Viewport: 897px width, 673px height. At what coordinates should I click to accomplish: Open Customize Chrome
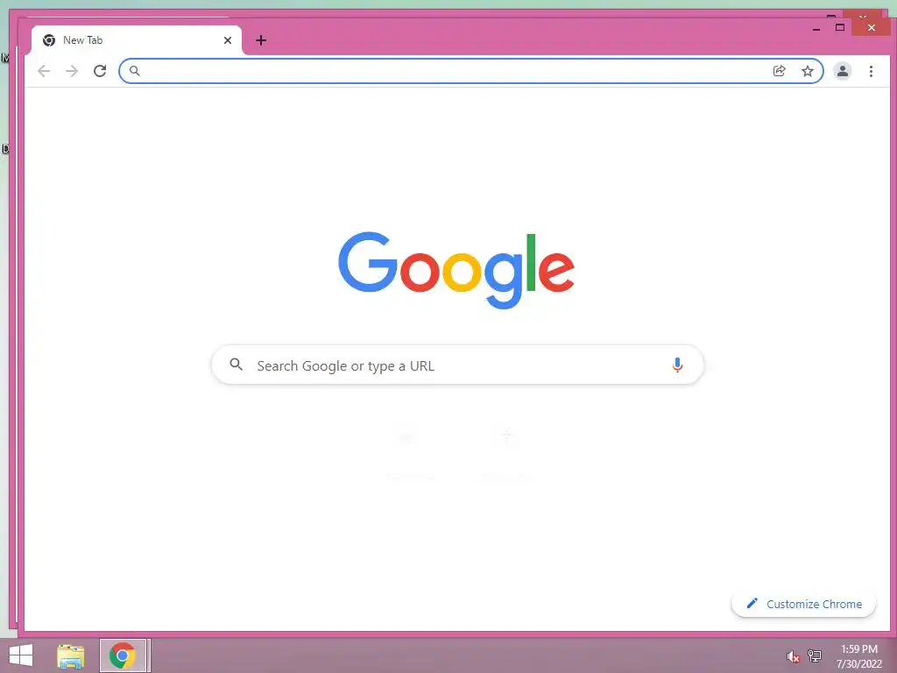pyautogui.click(x=803, y=604)
